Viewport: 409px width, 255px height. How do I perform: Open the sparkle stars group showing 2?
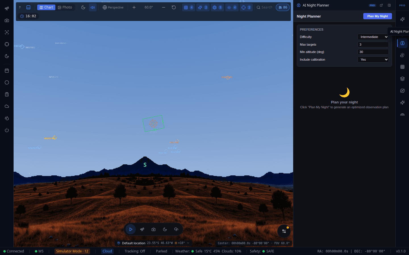pos(203,7)
